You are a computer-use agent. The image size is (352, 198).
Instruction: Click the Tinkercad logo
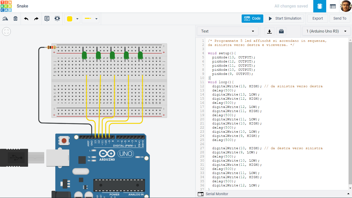[6, 6]
